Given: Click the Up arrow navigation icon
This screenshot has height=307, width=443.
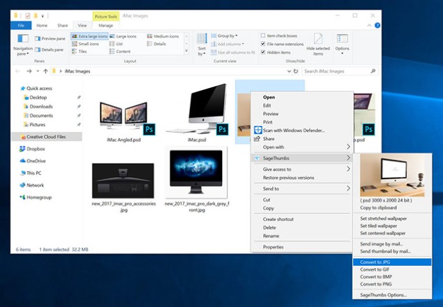Looking at the screenshot, I should (x=45, y=71).
